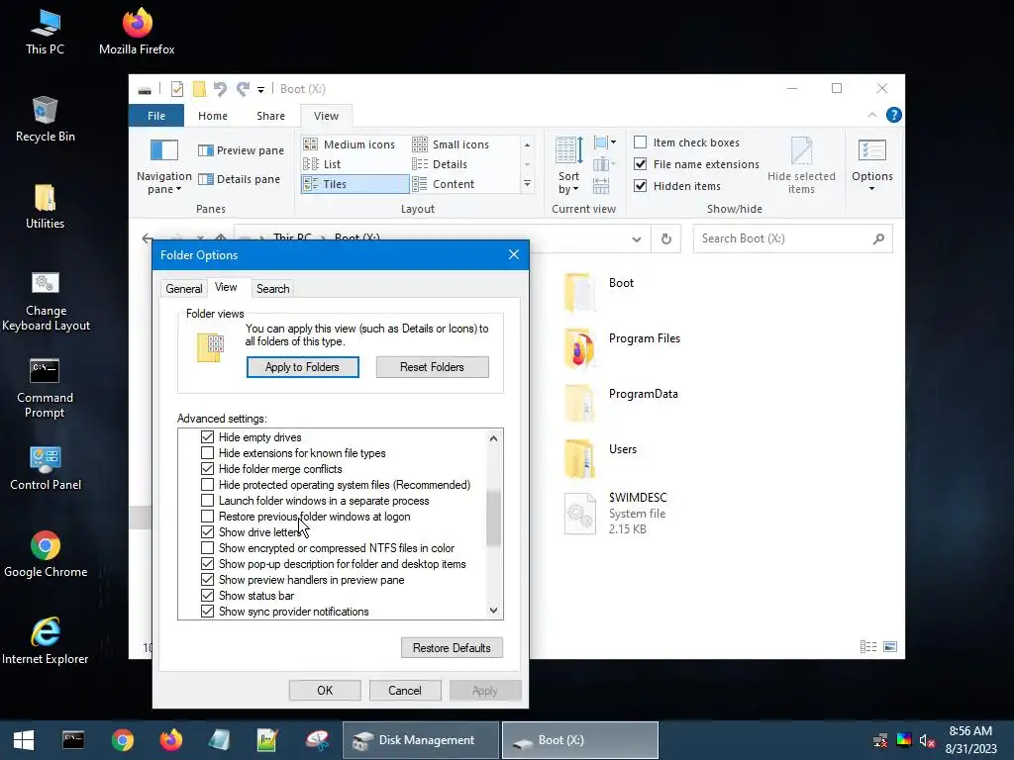Screen dimensions: 1014x760
Task: Uncheck Hide empty drives
Action: [207, 437]
